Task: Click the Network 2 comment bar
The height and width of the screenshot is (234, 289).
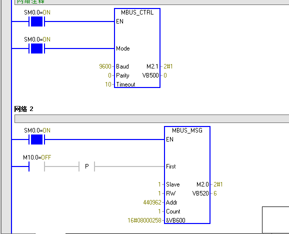Action: click(151, 118)
